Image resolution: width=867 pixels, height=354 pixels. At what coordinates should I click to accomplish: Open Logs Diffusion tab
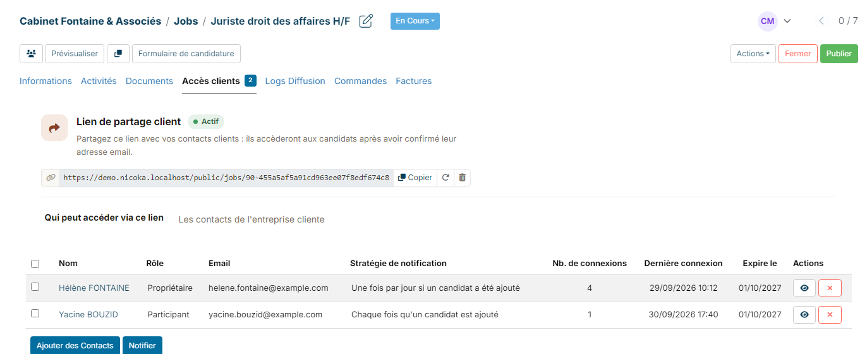point(295,81)
